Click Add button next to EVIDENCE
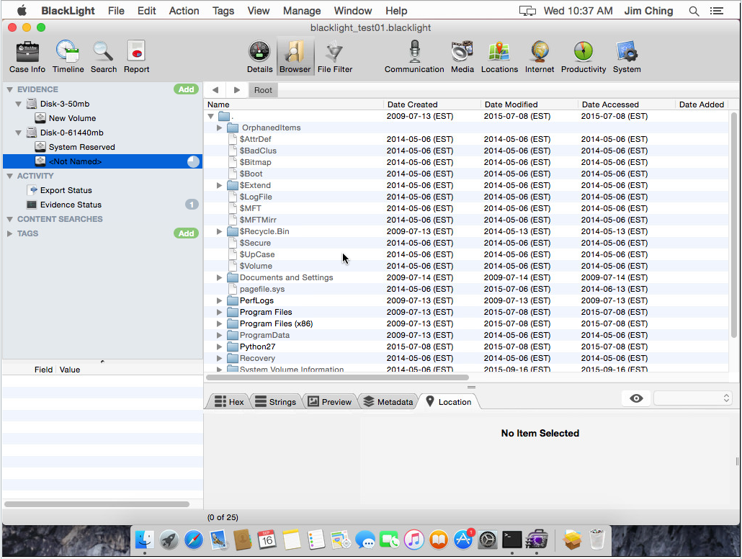This screenshot has height=559, width=742. coord(186,89)
